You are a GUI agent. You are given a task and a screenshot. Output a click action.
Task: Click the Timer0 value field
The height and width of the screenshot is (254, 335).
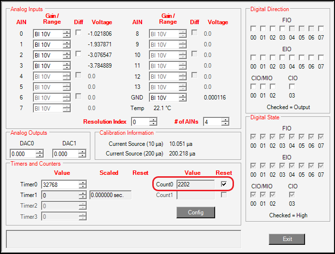(59, 184)
